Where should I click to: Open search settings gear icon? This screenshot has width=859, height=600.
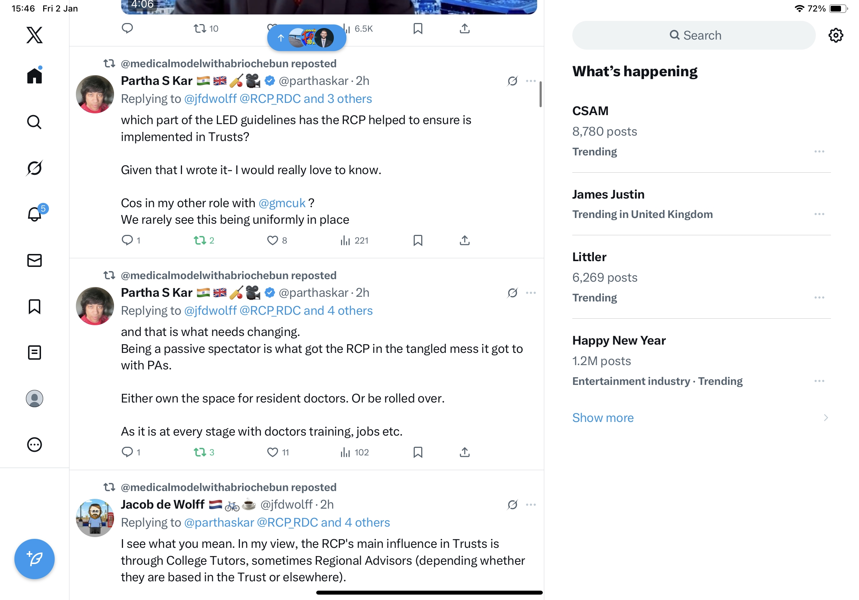[x=835, y=35]
